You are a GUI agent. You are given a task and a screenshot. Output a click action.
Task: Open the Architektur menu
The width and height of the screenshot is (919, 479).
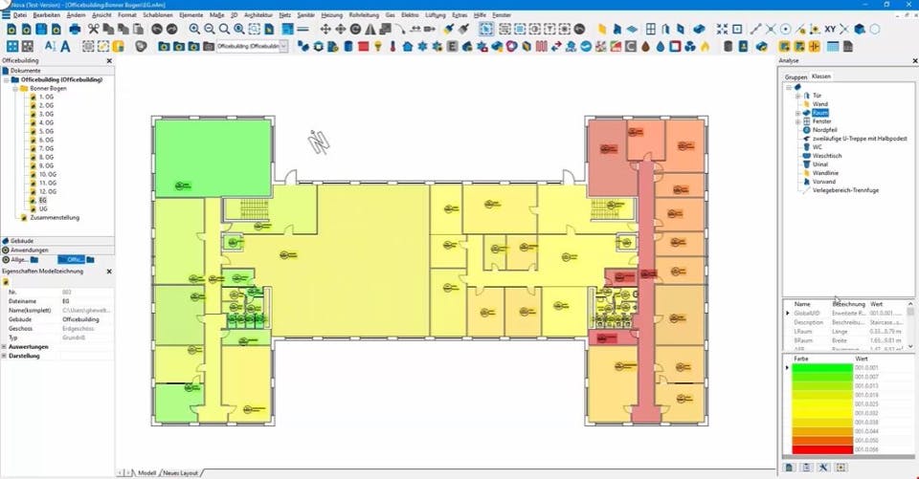[258, 14]
